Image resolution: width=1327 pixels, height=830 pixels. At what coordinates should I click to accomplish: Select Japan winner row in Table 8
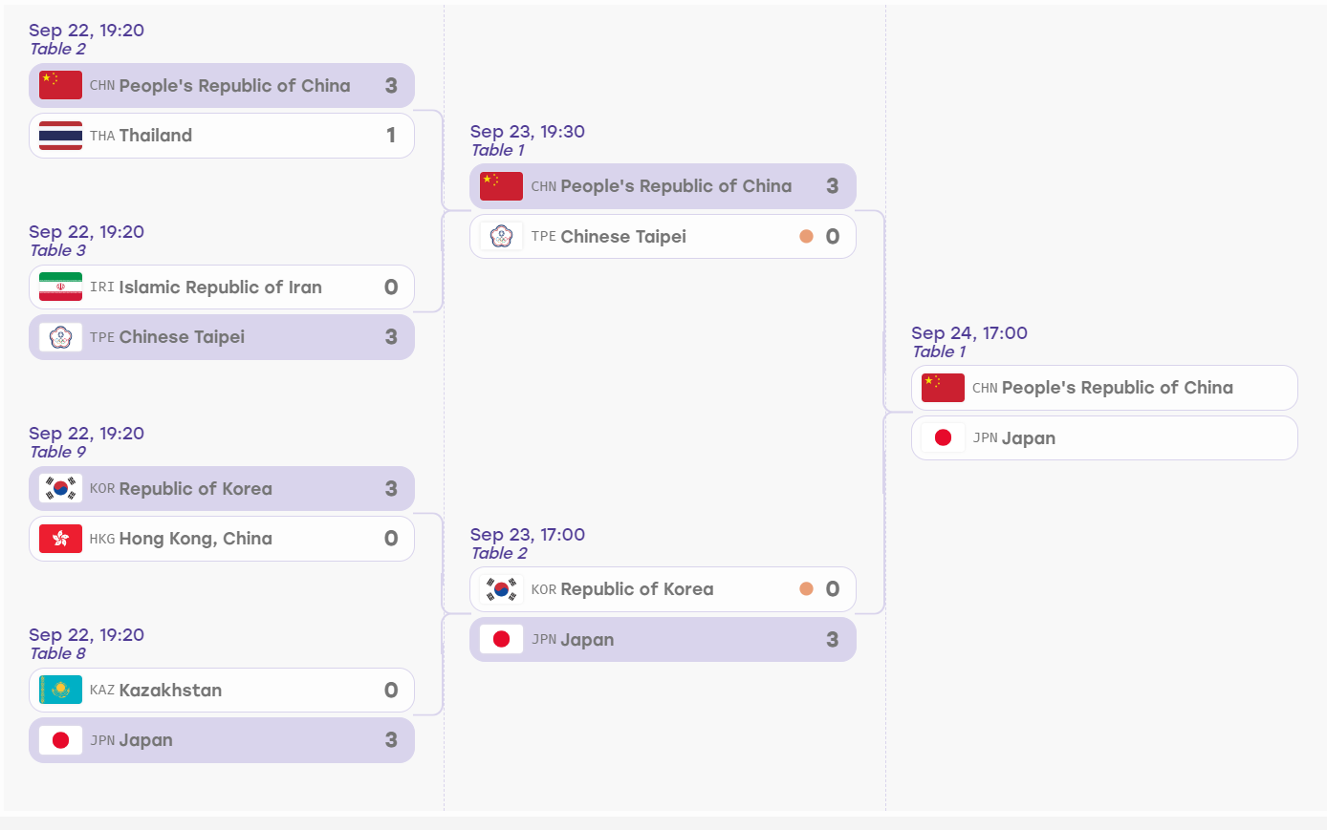coord(222,740)
